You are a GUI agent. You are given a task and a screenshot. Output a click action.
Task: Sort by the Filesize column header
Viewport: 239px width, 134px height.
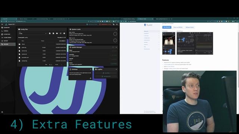coord(43,41)
